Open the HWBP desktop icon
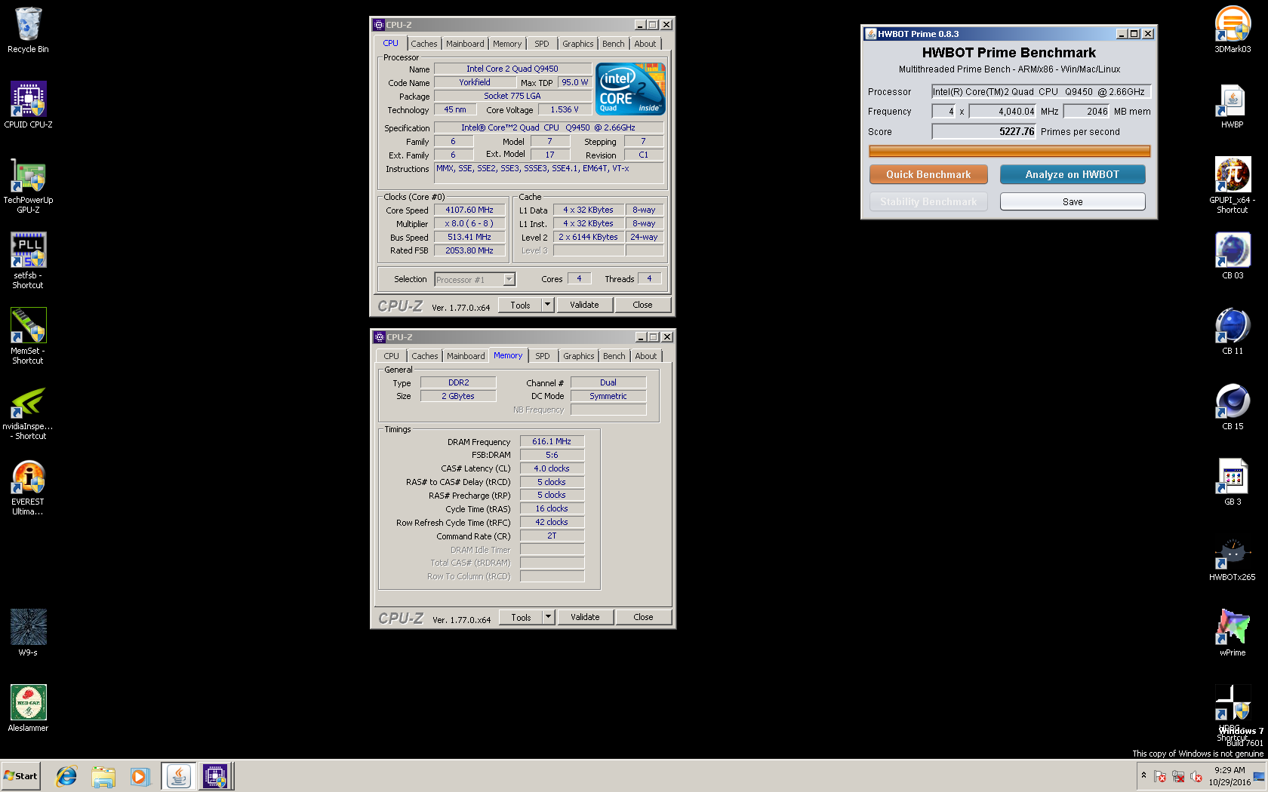This screenshot has width=1268, height=792. pyautogui.click(x=1233, y=106)
